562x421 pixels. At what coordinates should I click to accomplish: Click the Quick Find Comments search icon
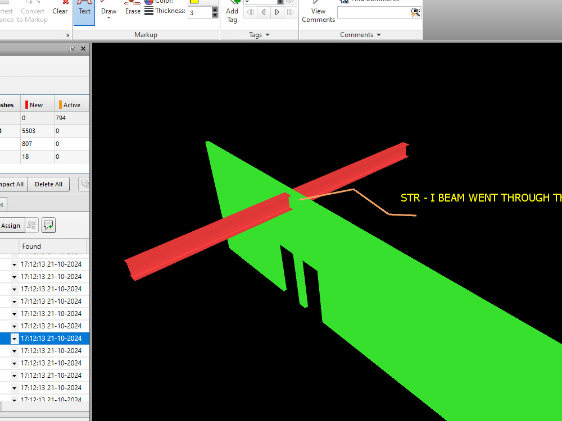(x=416, y=12)
